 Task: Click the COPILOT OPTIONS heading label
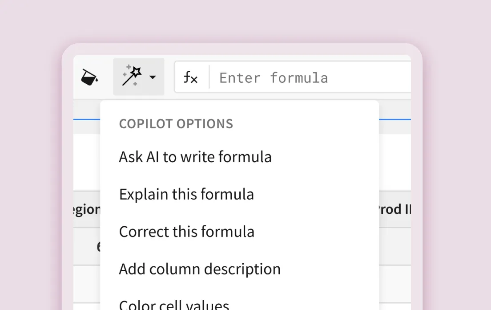click(x=176, y=124)
